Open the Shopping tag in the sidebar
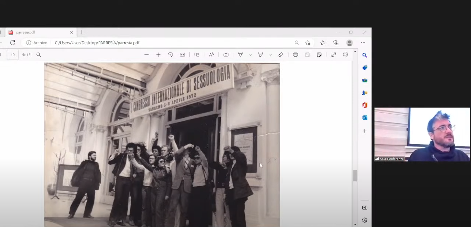Image resolution: width=471 pixels, height=227 pixels. [x=364, y=68]
